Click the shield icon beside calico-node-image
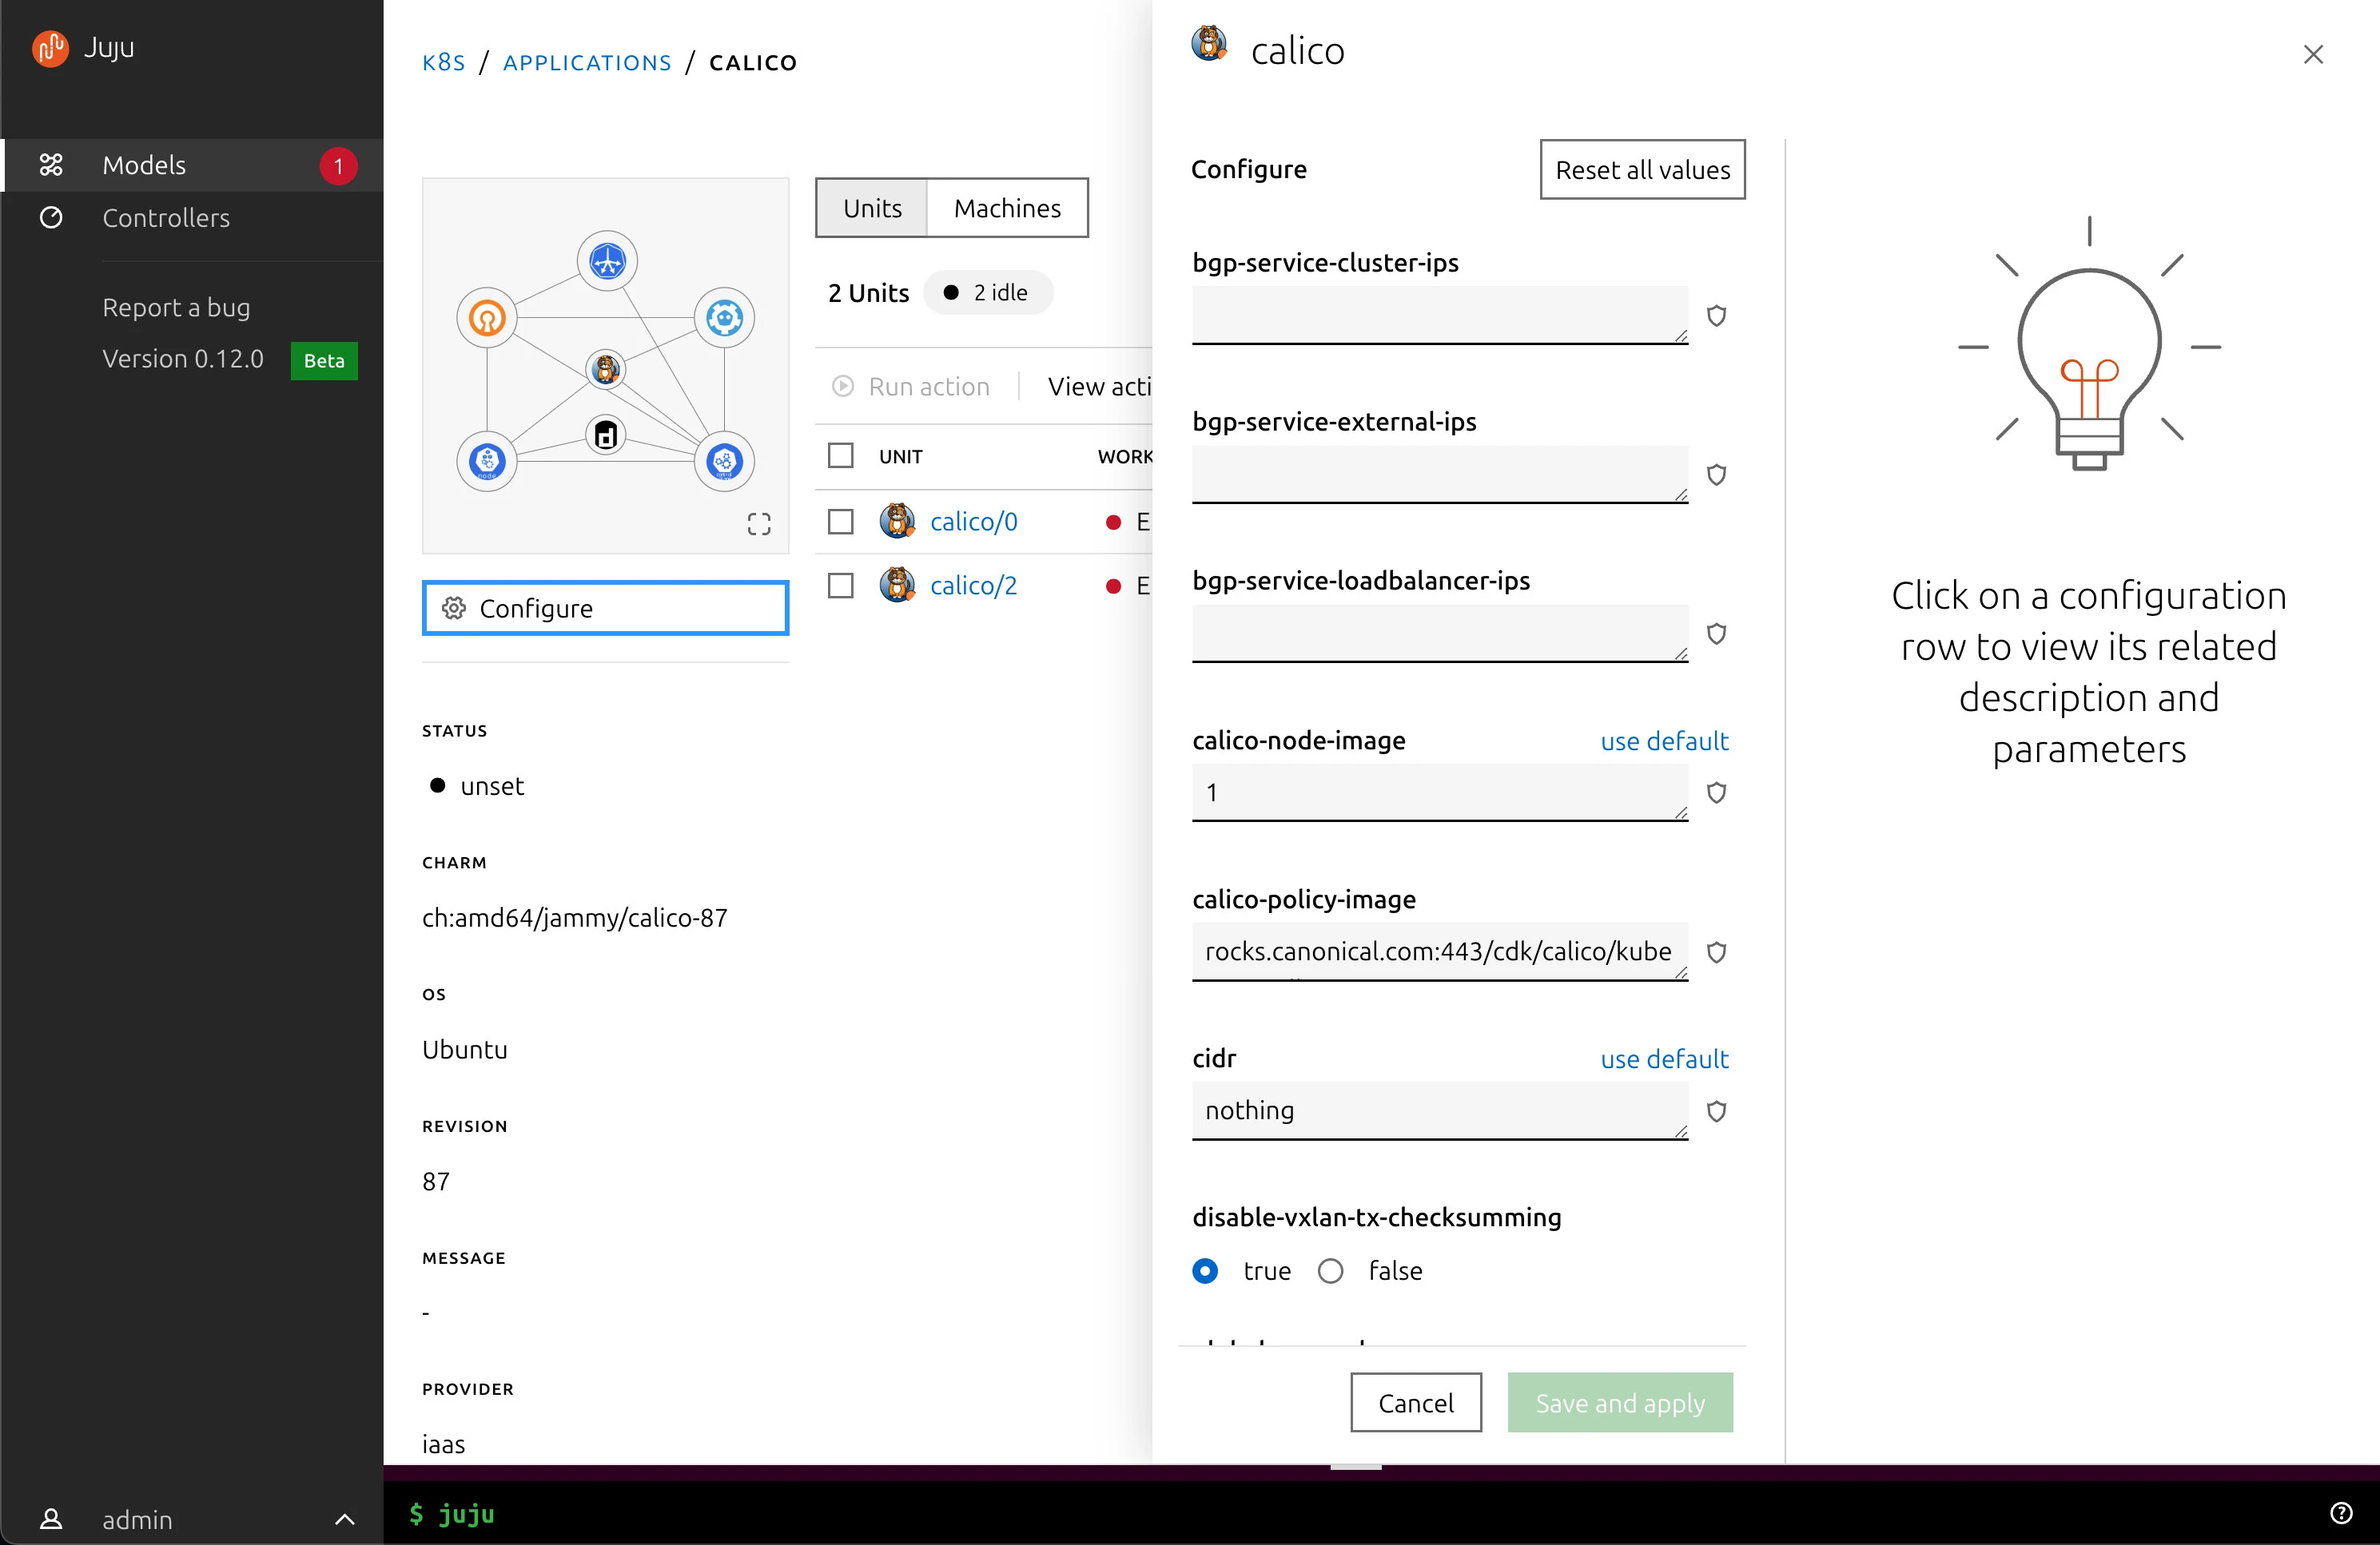The image size is (2380, 1545). [1716, 792]
